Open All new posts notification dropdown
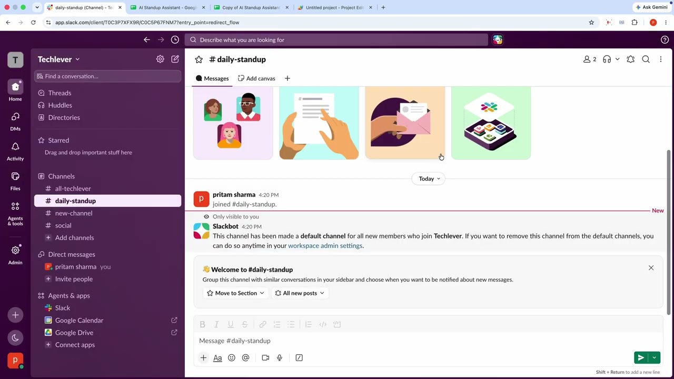This screenshot has height=379, width=674. tap(300, 293)
